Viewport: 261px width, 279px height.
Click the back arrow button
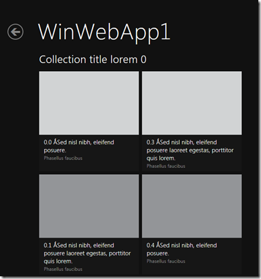click(x=16, y=32)
